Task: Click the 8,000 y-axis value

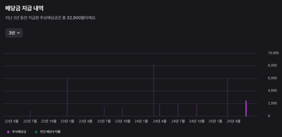Action: (273, 65)
